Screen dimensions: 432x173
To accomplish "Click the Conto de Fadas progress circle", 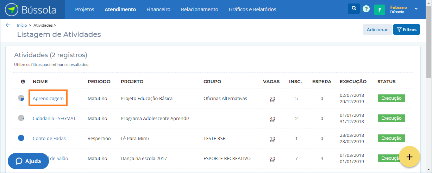I will [21, 138].
